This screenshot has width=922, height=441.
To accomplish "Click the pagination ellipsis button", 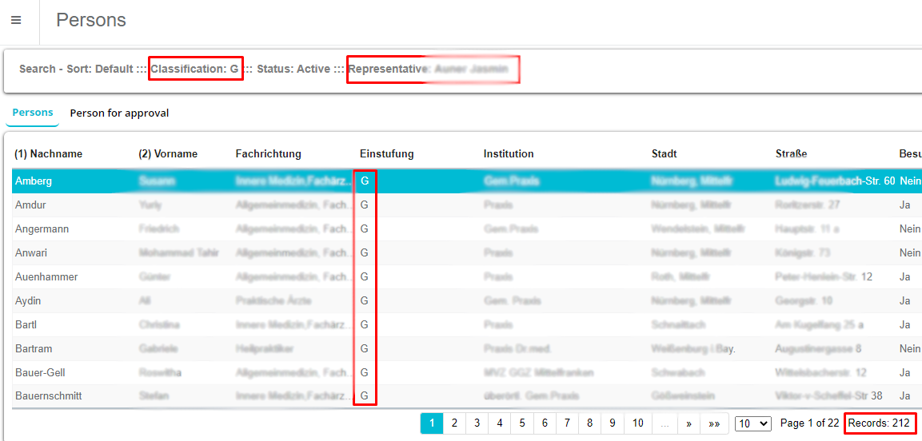I will (665, 423).
